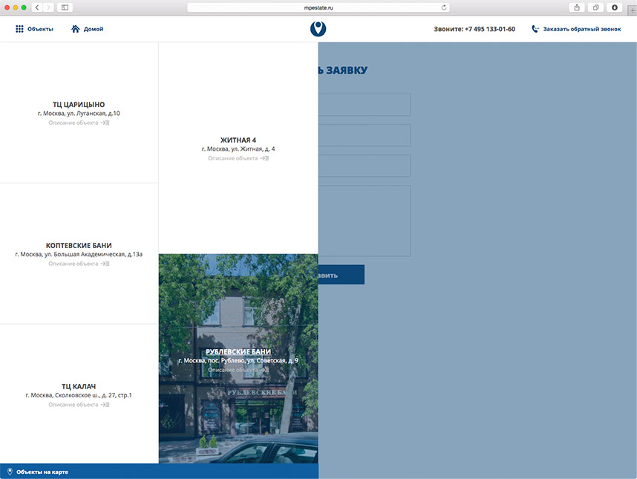Image resolution: width=637 pixels, height=479 pixels.
Task: Expand the Объекты на карте bar
Action: point(42,472)
